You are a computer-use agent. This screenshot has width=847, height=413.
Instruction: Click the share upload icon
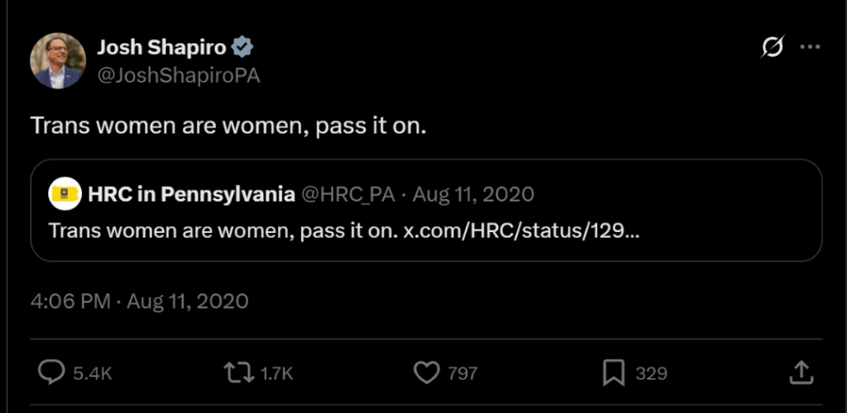coord(801,373)
